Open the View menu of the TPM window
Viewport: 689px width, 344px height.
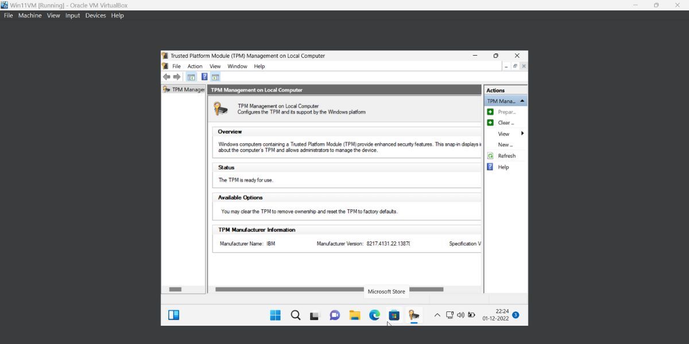(x=215, y=67)
